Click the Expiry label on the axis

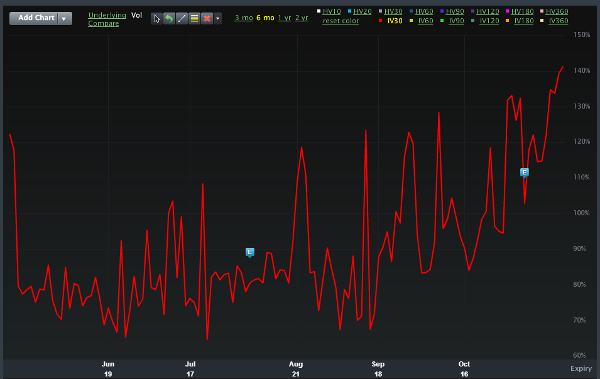pyautogui.click(x=581, y=369)
